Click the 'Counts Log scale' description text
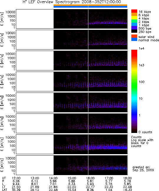The height and width of the screenshot is (191, 159). [142, 141]
